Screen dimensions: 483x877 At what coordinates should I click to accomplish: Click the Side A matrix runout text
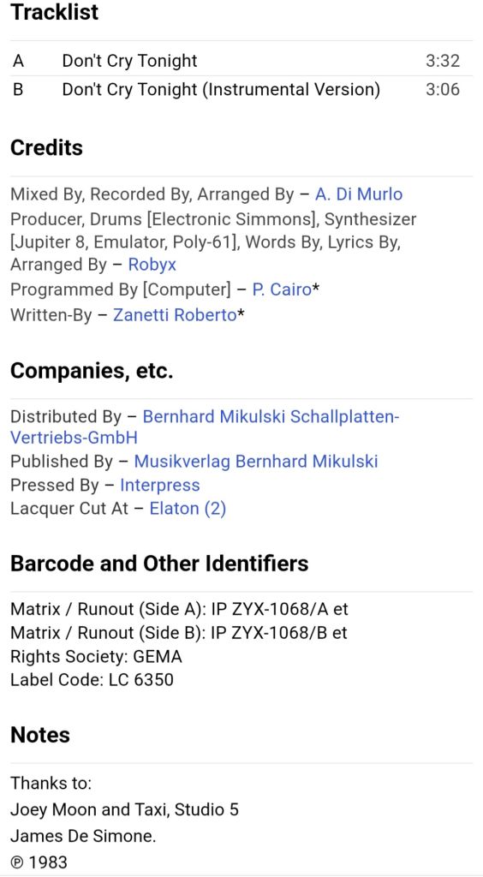tap(179, 609)
